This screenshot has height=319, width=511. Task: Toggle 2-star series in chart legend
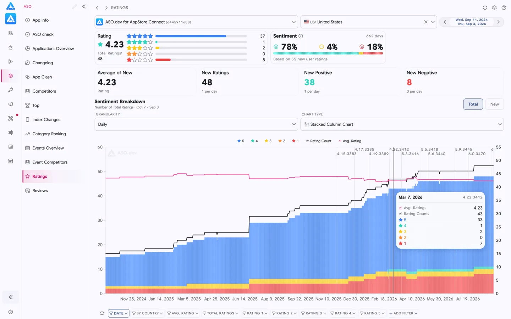pos(282,141)
